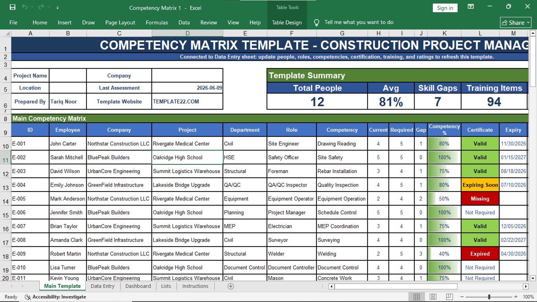Switch to Normal view icon
537x302 pixels.
pyautogui.click(x=417, y=297)
